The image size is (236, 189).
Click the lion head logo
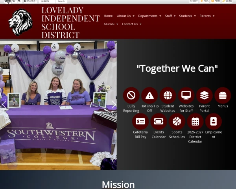point(20,22)
